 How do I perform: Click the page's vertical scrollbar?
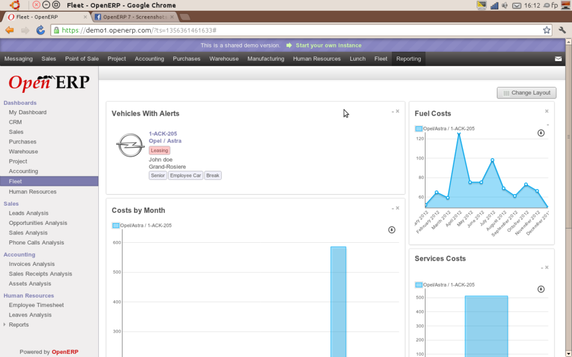(x=568, y=137)
